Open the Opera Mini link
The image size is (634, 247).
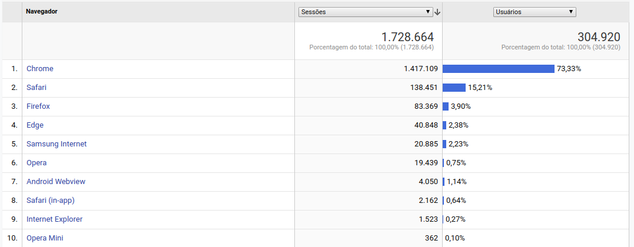point(45,238)
